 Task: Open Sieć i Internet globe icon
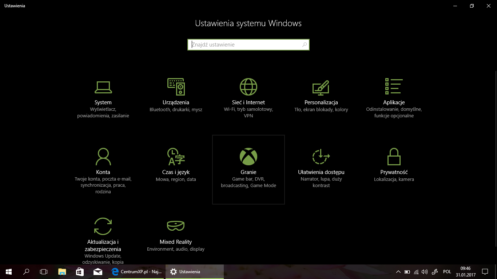[249, 87]
